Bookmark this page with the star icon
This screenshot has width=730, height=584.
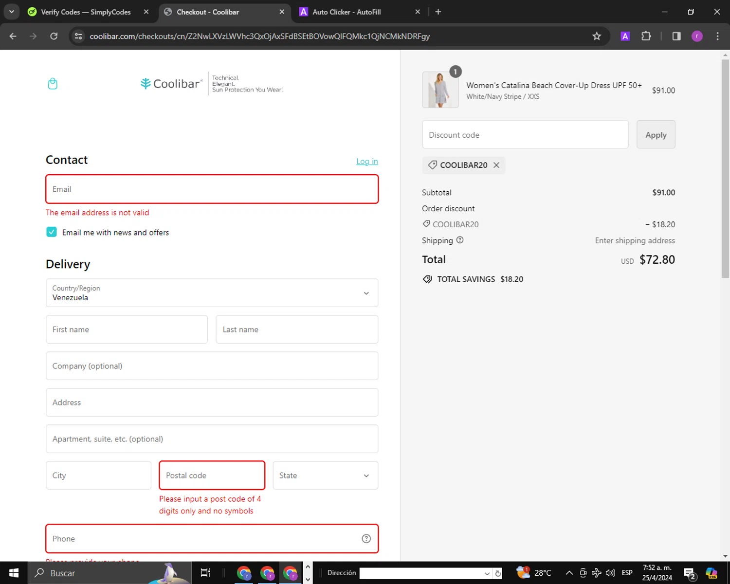(597, 36)
